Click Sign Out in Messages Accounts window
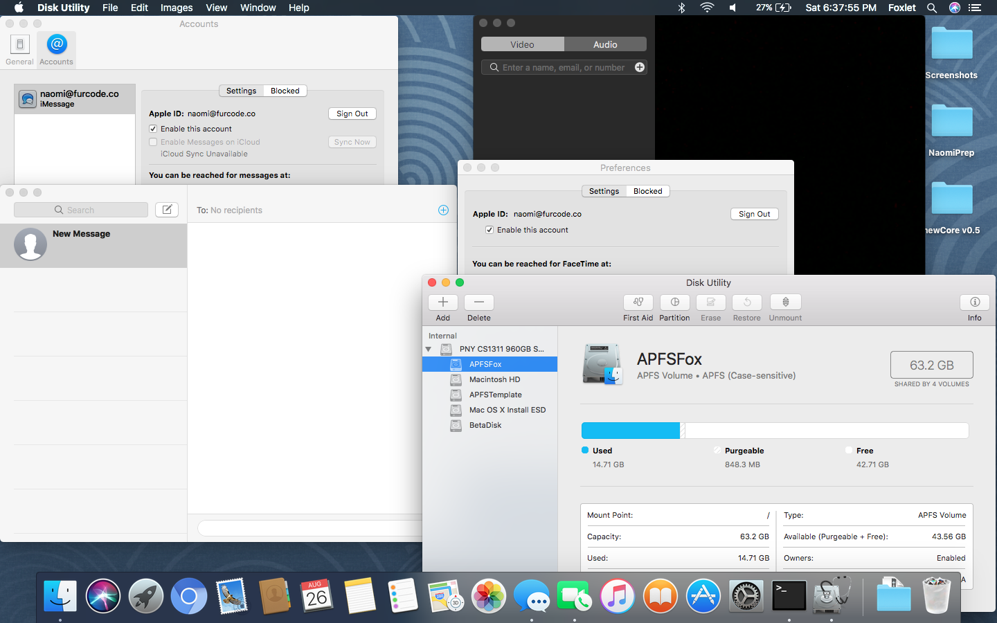This screenshot has height=623, width=997. coord(352,114)
